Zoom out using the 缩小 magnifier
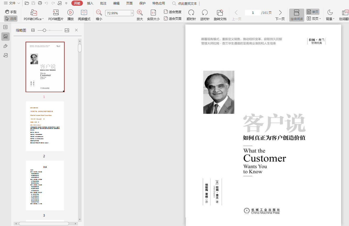349x226 pixels. coord(99,13)
